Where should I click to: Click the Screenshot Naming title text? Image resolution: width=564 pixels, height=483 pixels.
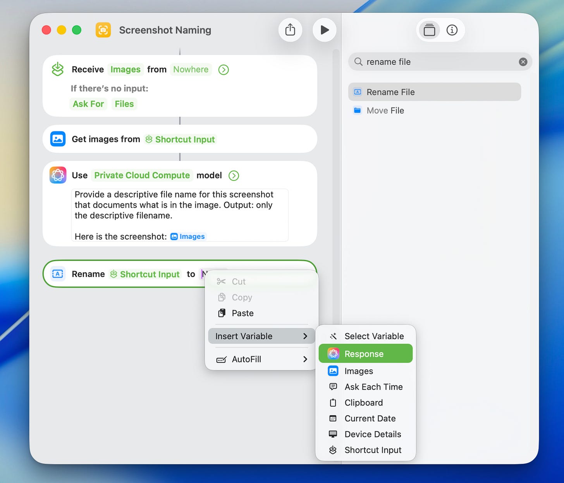click(165, 30)
